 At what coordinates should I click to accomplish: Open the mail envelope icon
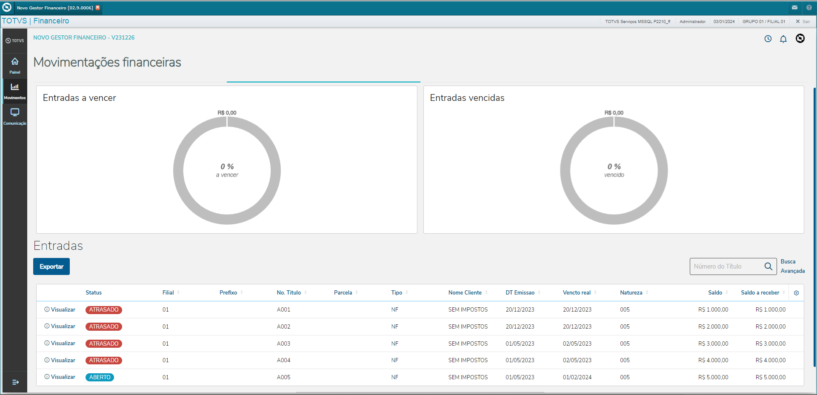tap(794, 8)
